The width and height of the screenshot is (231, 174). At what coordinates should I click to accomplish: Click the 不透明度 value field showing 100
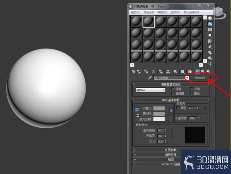pos(193,118)
